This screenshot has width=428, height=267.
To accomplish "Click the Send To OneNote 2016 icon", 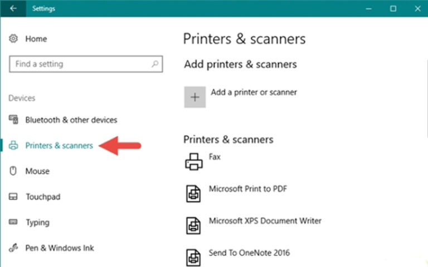I will coord(193,257).
